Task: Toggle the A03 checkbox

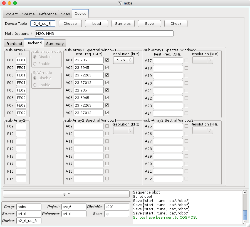Action: (x=107, y=75)
